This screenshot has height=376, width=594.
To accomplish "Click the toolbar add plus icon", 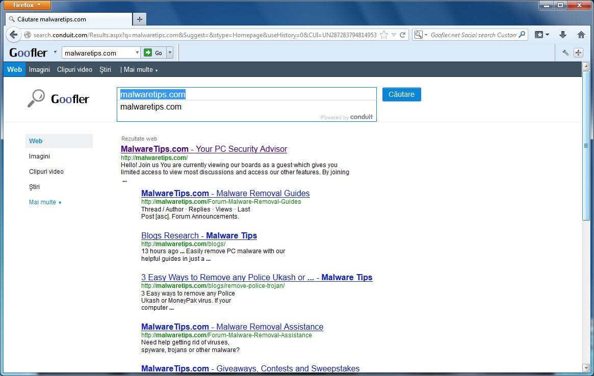I will pyautogui.click(x=578, y=52).
